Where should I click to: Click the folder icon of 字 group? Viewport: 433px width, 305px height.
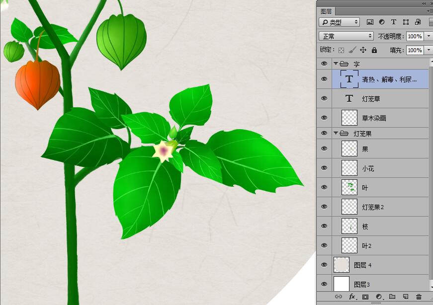pos(344,64)
